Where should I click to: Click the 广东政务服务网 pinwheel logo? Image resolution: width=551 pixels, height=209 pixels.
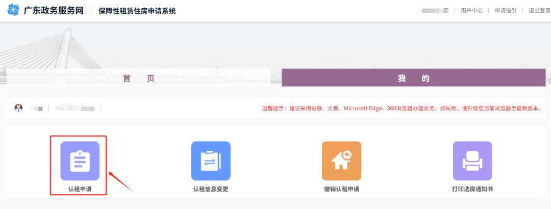coord(13,10)
